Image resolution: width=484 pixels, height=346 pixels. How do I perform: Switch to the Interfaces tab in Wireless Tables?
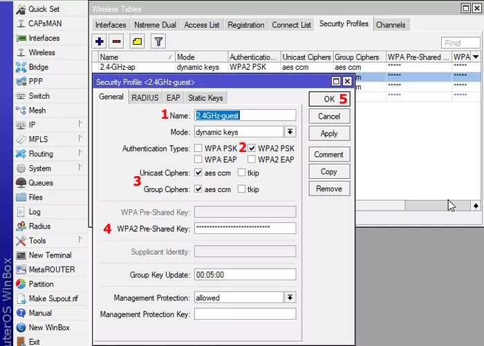pos(111,25)
